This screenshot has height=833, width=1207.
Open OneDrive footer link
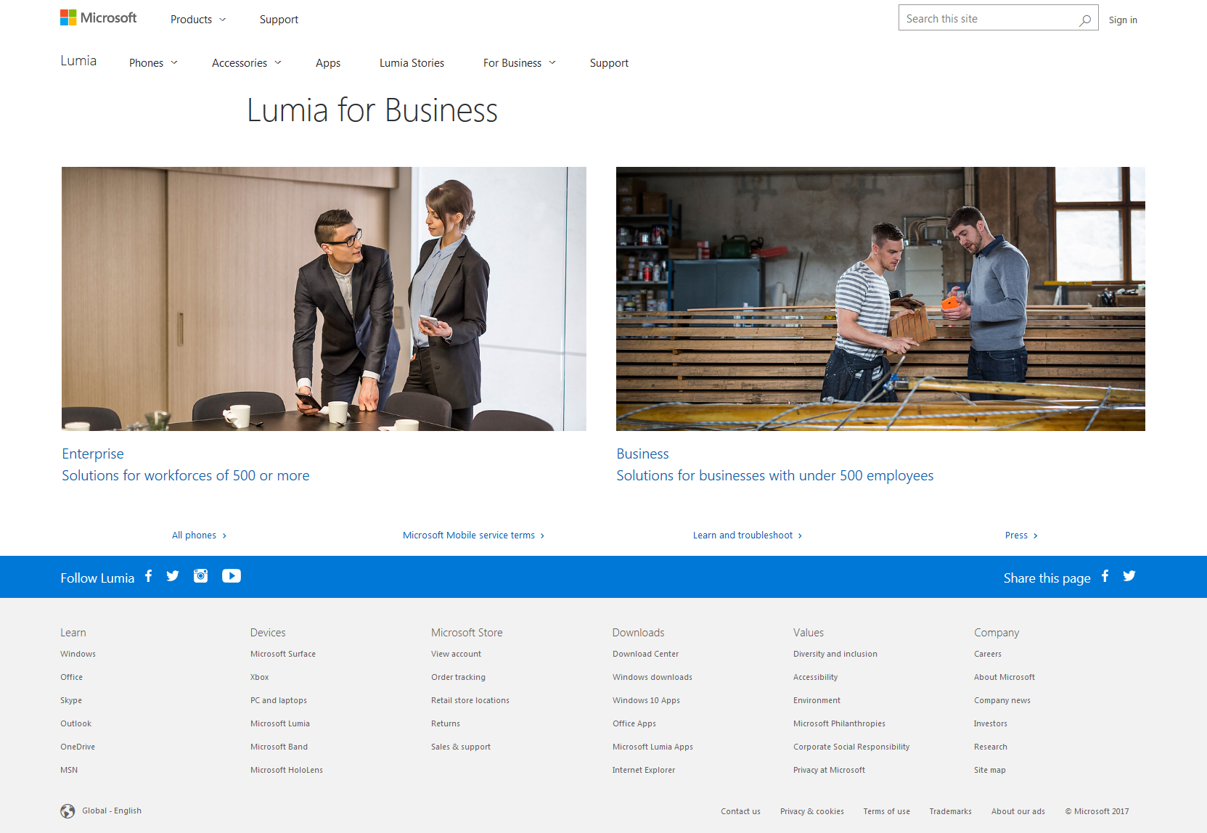(78, 747)
